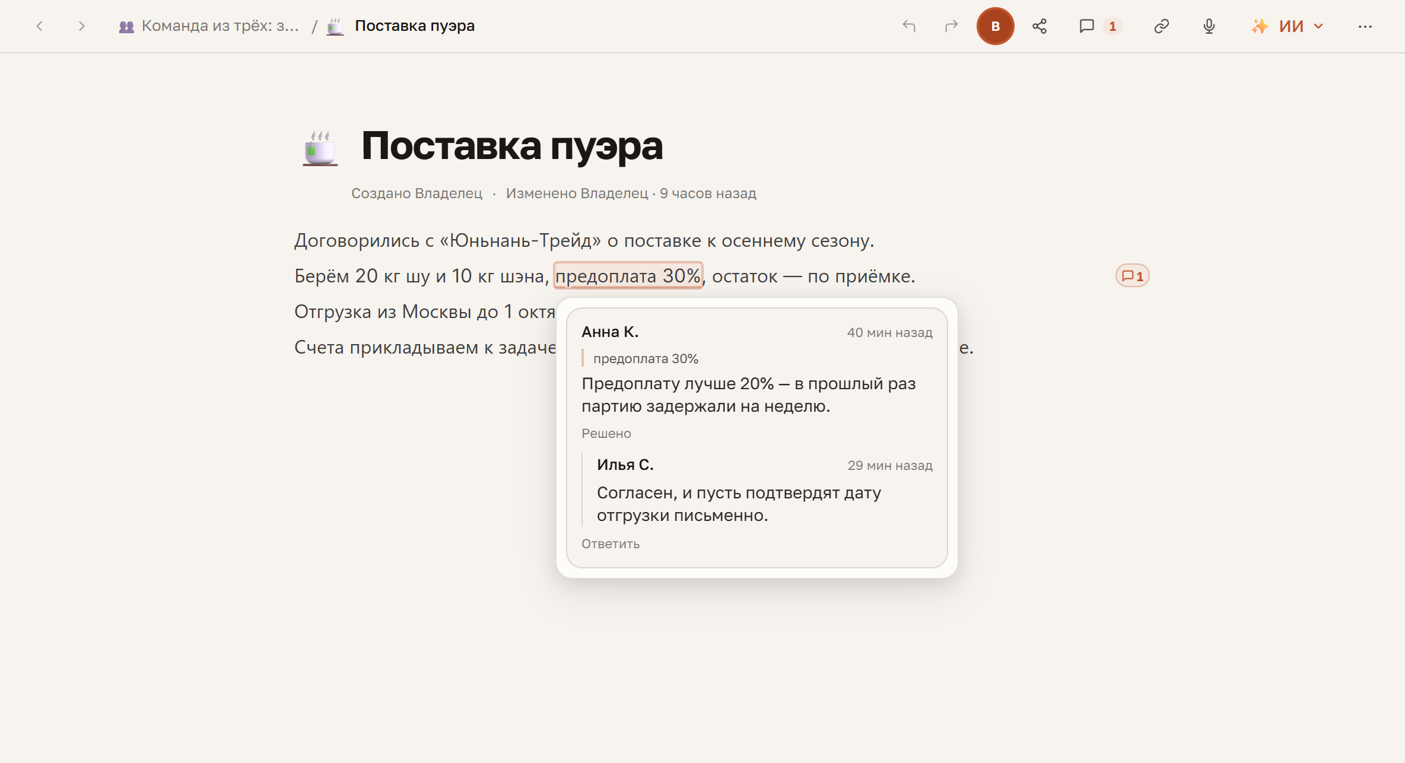The height and width of the screenshot is (763, 1405).
Task: Open the share options icon
Action: tap(1040, 26)
